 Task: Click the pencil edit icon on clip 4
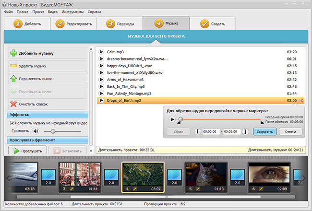(x=135, y=189)
